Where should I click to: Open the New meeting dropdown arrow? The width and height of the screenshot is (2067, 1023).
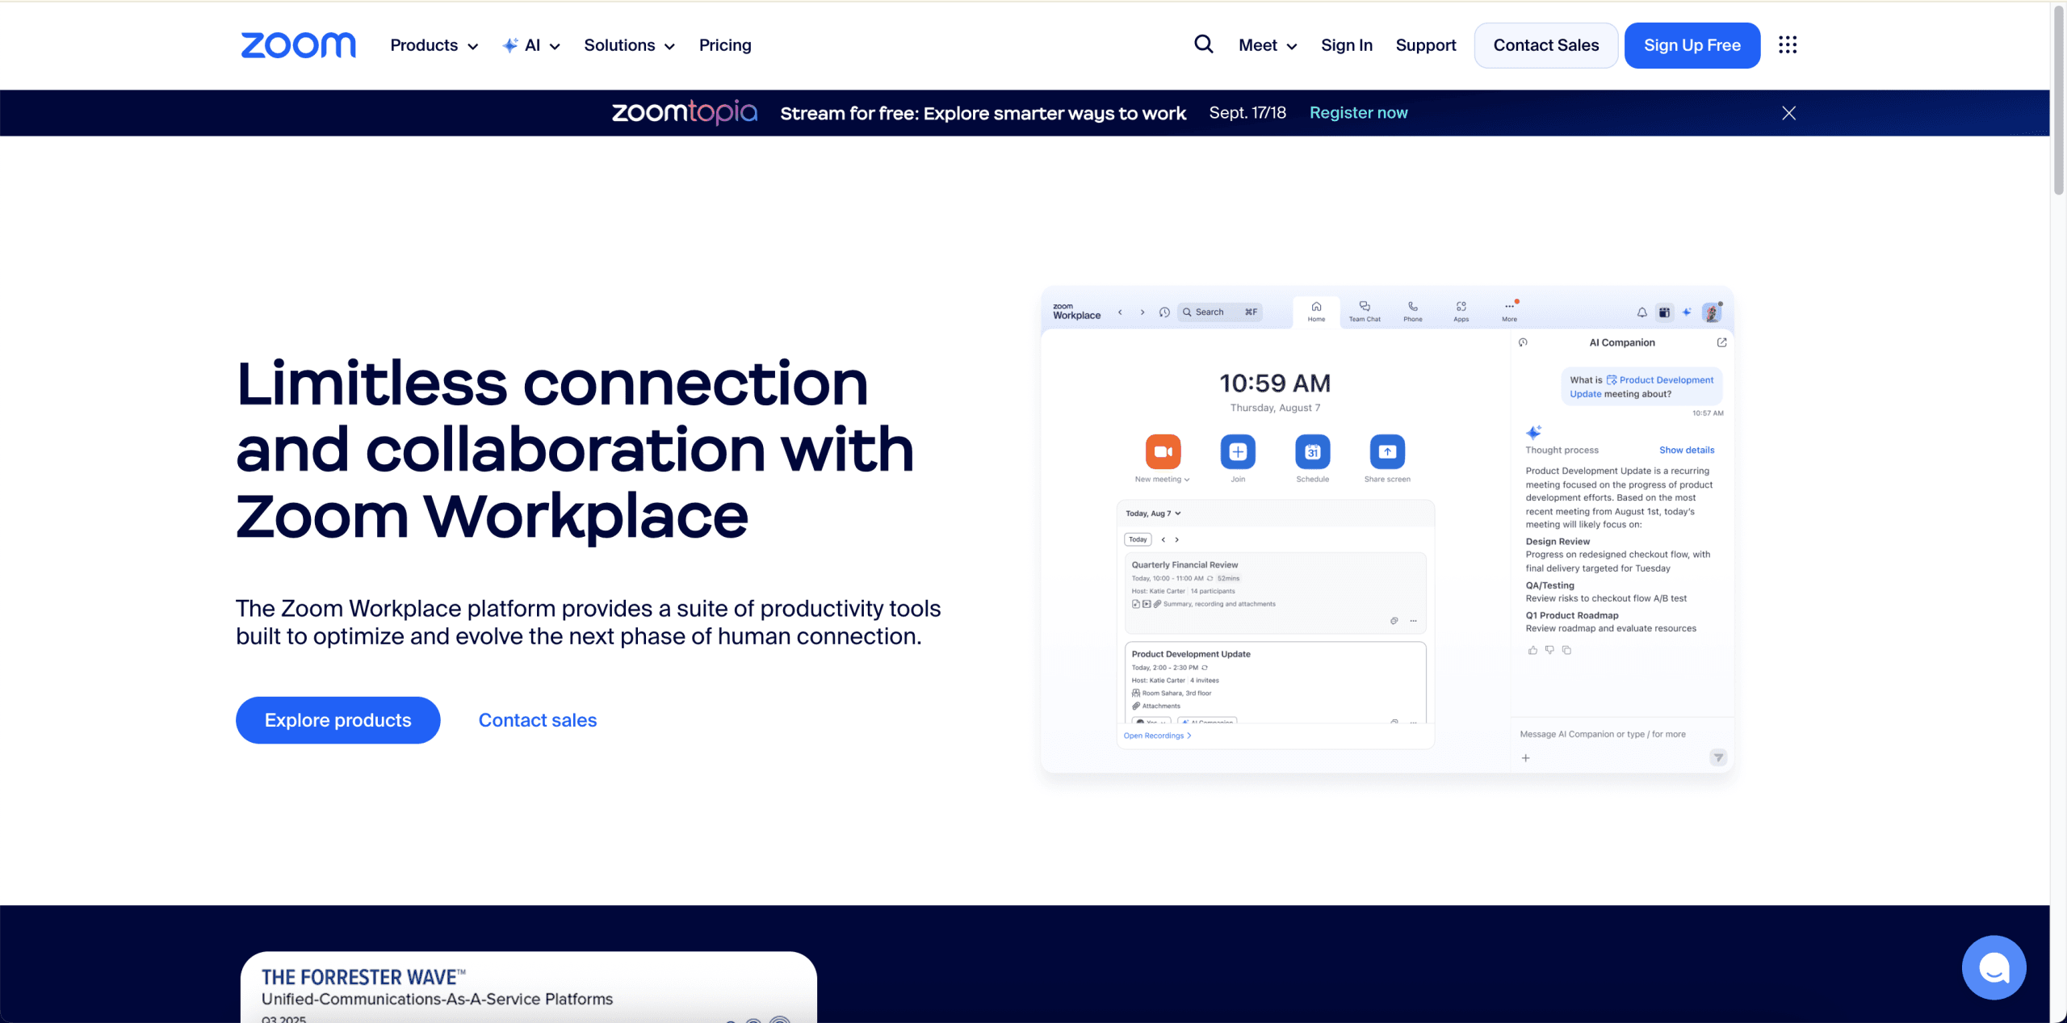pyautogui.click(x=1187, y=480)
